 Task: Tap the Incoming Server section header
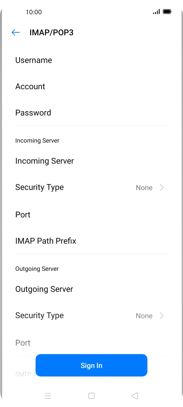pyautogui.click(x=37, y=140)
